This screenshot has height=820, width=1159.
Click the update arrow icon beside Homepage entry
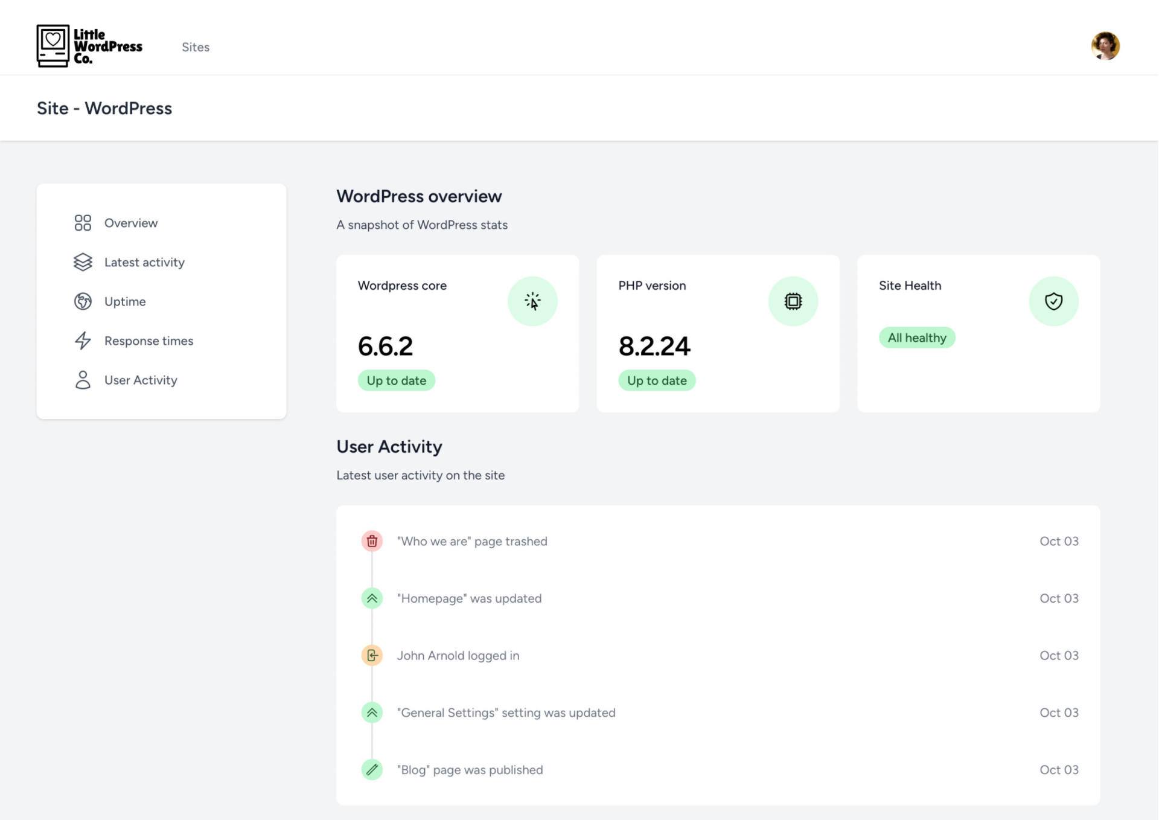click(x=372, y=598)
